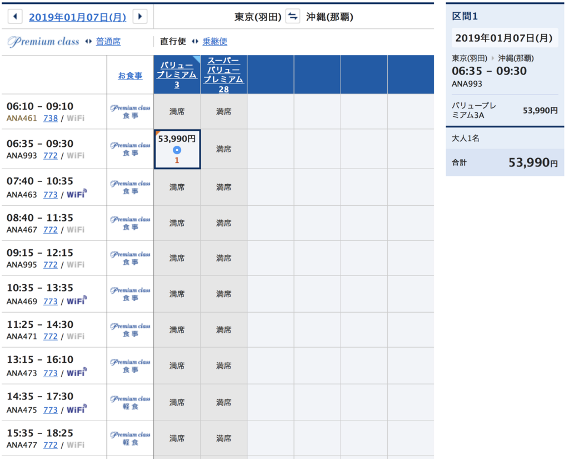569x459 pixels.
Task: Open aircraft 772 link for ANA477
Action: pos(51,445)
